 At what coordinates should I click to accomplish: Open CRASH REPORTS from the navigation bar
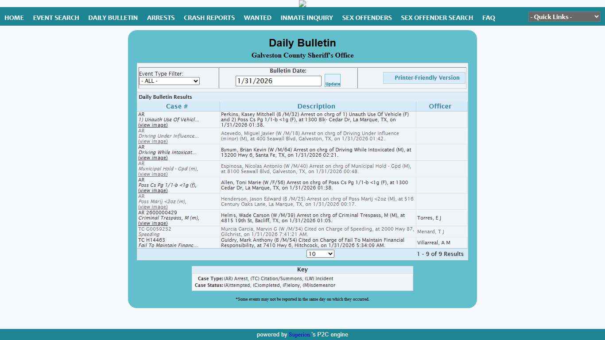209,18
